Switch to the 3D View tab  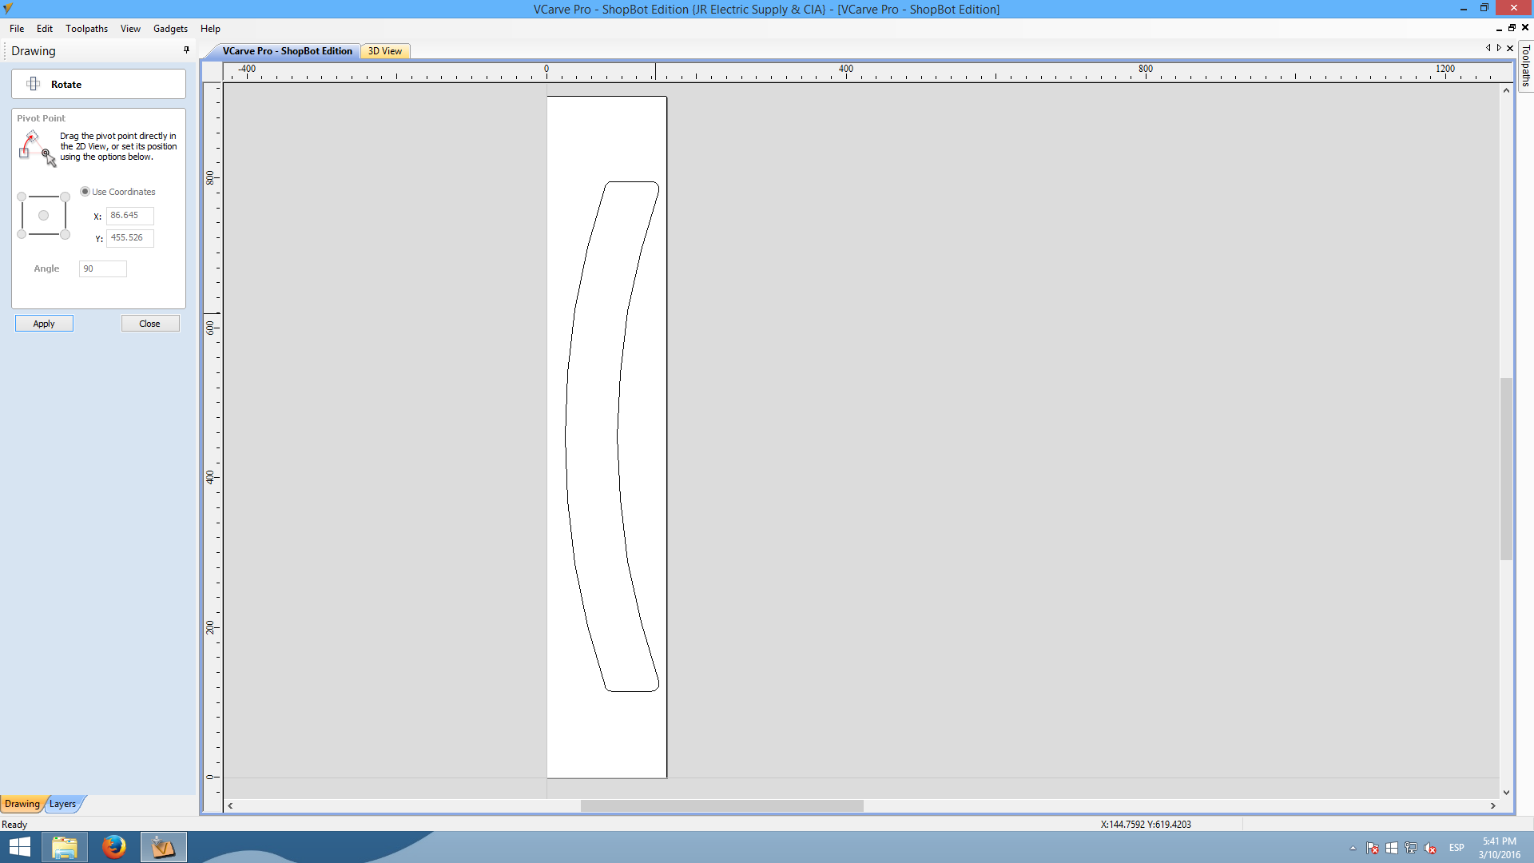click(385, 51)
